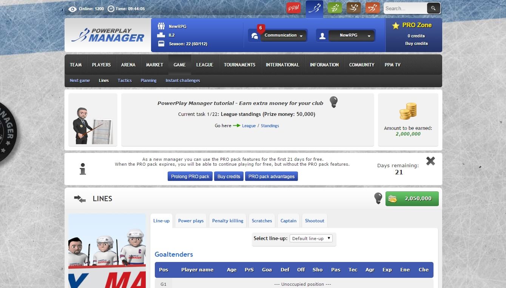The width and height of the screenshot is (506, 288).
Task: Open the GAME menu
Action: 180,65
